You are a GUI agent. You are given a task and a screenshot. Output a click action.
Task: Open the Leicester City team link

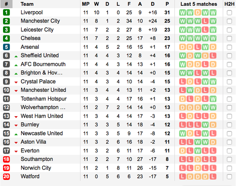coord(37,30)
